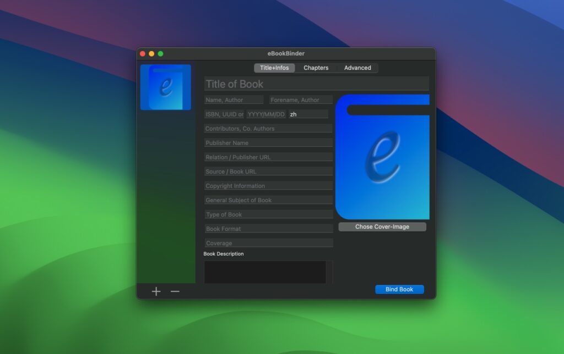Switch to the Chapters tab
Image resolution: width=564 pixels, height=354 pixels.
316,68
